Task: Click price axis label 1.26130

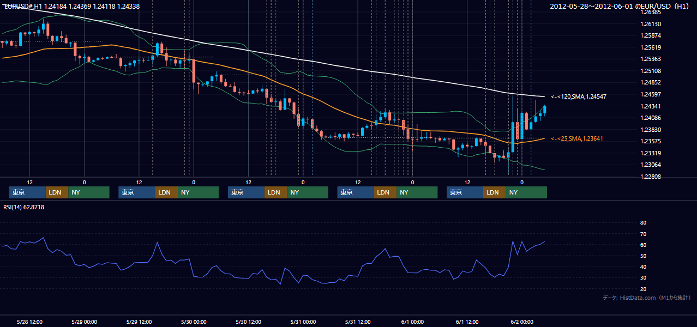Action: (651, 24)
